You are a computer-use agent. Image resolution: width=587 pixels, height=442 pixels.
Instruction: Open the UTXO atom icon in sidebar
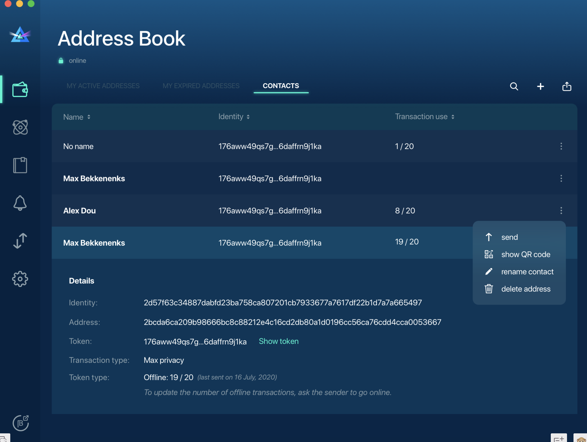click(x=20, y=127)
